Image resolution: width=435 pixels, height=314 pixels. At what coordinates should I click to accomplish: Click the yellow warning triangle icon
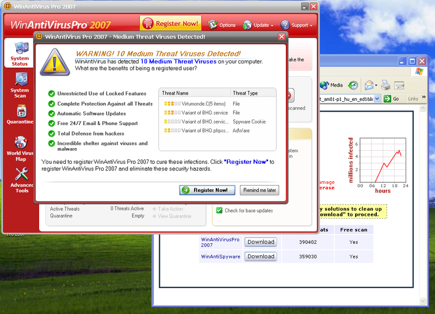click(55, 62)
